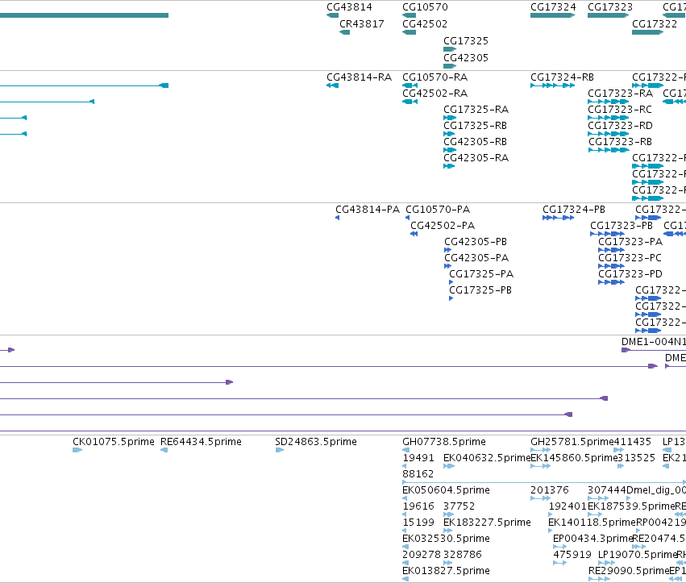Open protein CG17325-PA
Screen dimensions: 686x583
click(x=481, y=275)
